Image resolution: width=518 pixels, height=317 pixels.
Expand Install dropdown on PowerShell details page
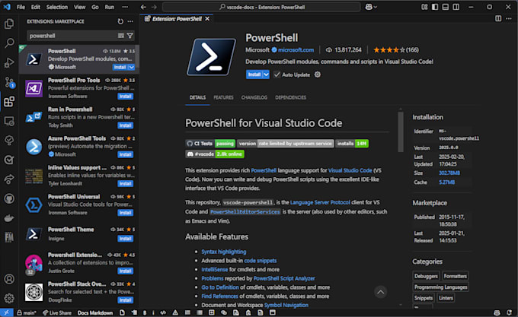(267, 74)
